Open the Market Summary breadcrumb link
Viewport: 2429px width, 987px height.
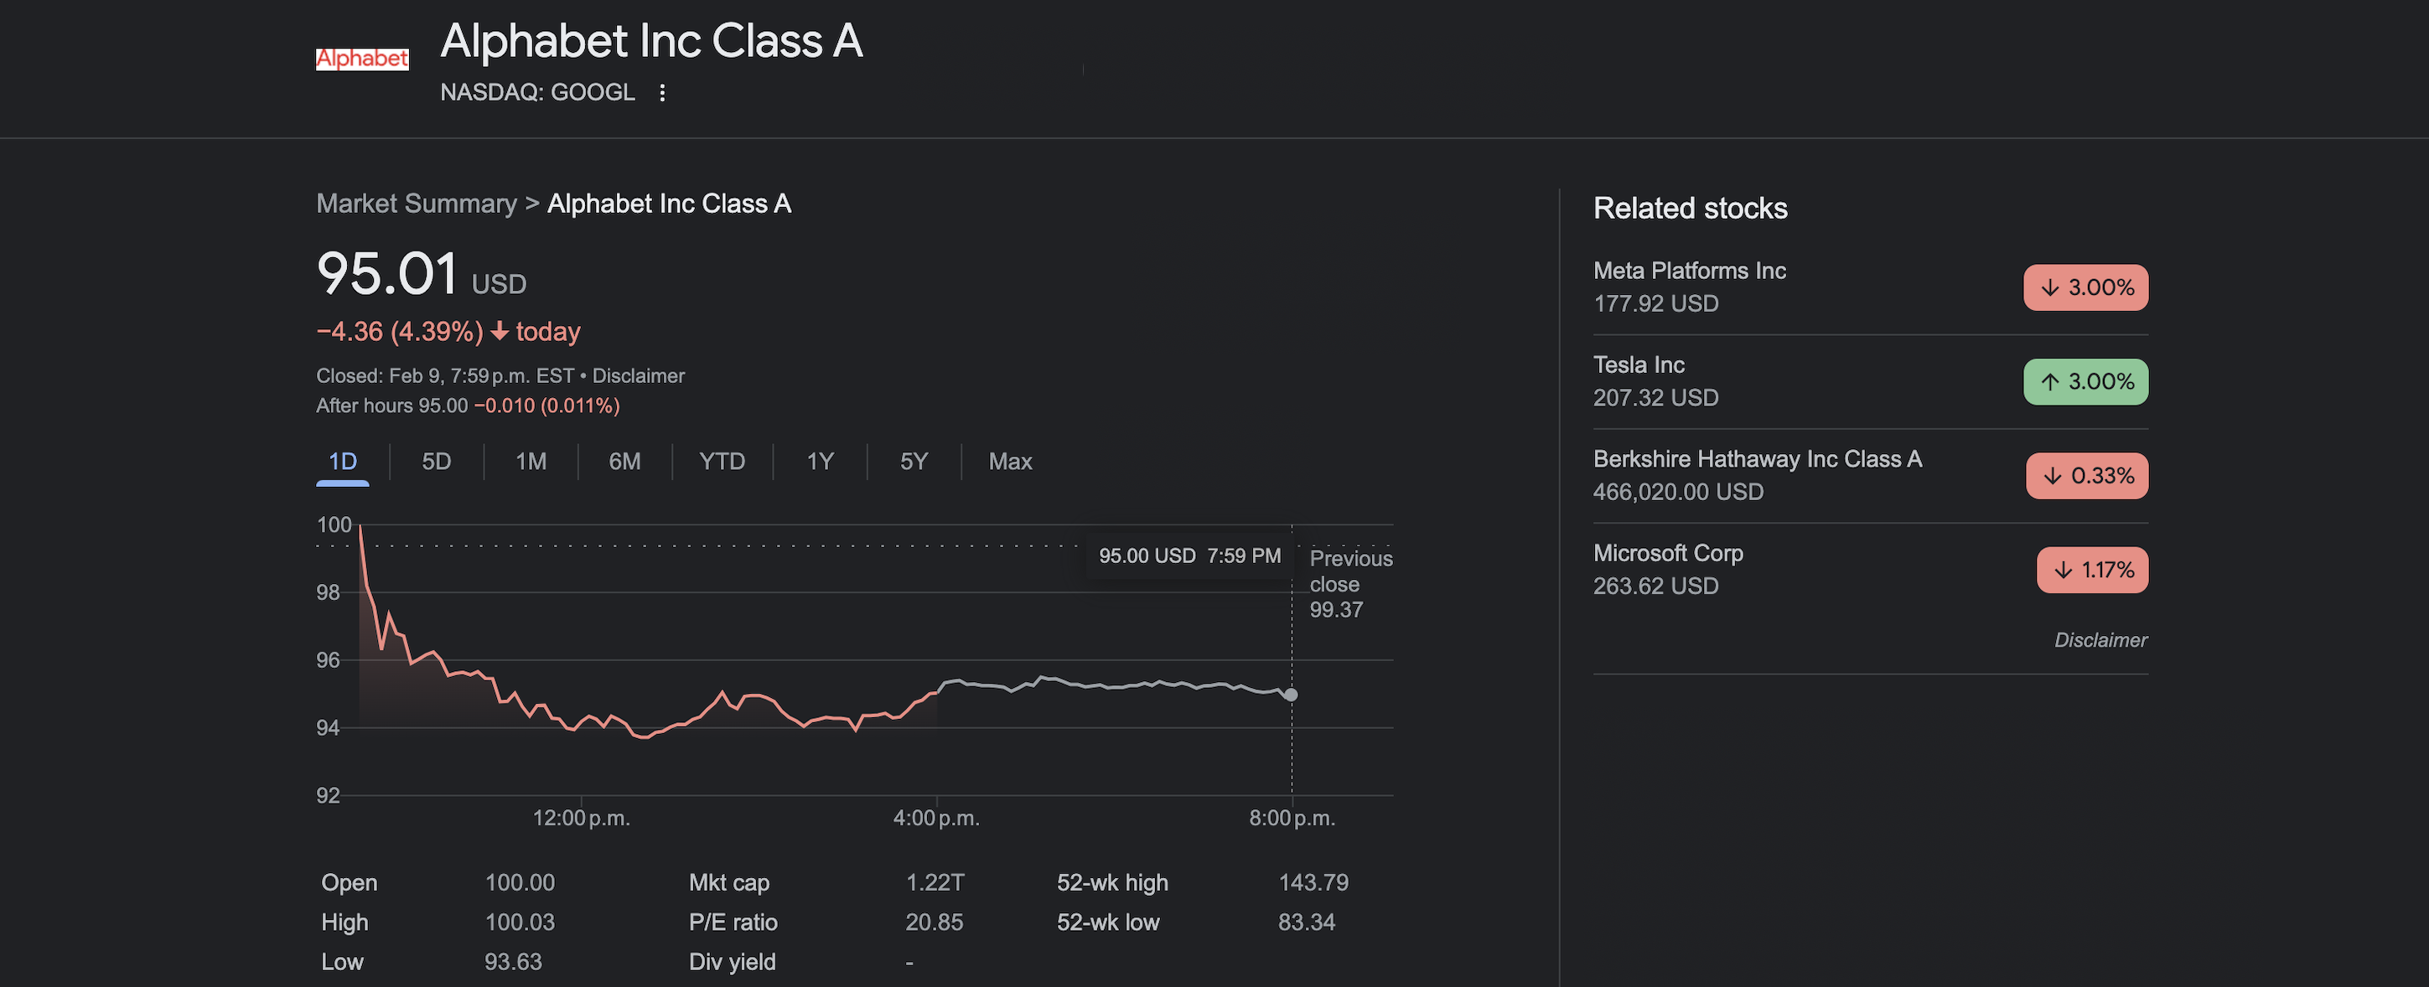tap(417, 204)
